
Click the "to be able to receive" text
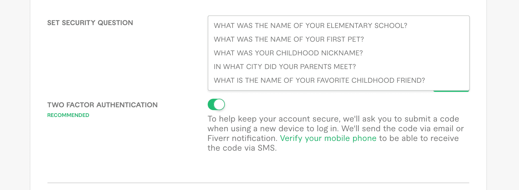click(419, 138)
